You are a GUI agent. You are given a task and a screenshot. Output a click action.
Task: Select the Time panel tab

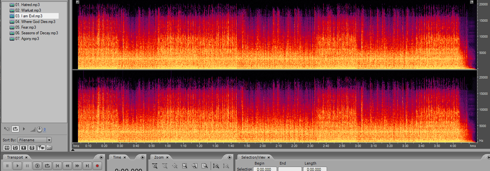(117, 157)
